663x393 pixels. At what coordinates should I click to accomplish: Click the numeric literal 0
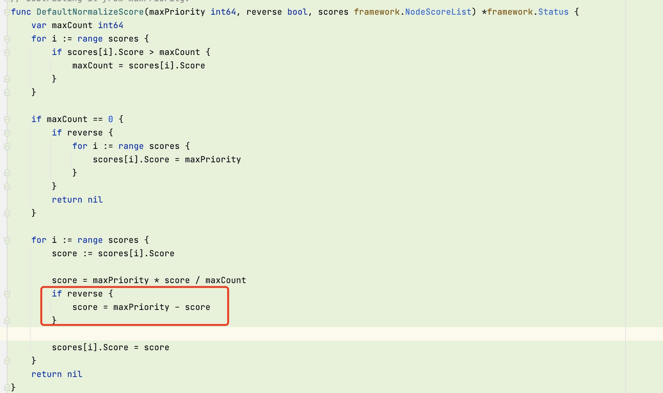(x=110, y=119)
